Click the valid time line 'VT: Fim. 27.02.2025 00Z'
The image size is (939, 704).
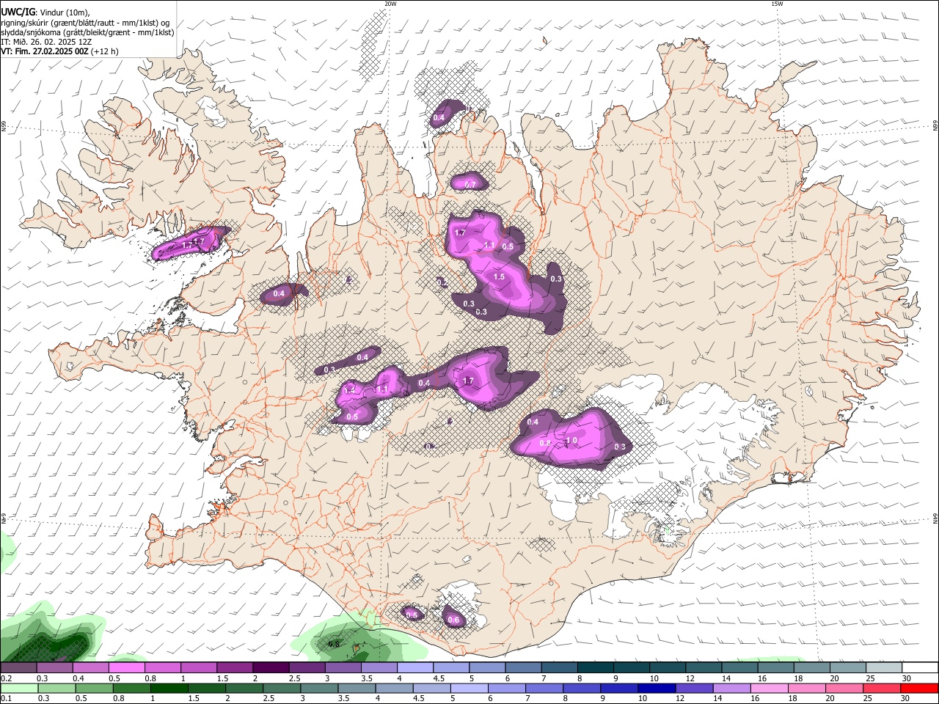click(x=45, y=52)
